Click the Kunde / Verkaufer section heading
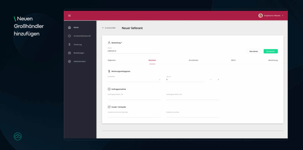 coord(119,107)
